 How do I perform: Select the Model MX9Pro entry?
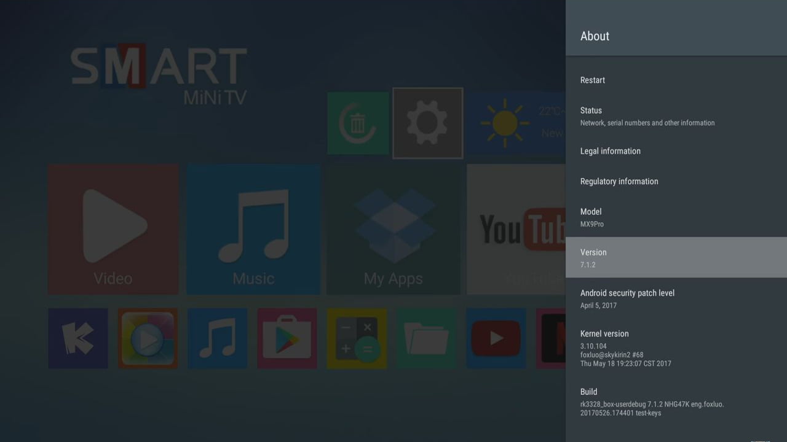(676, 217)
